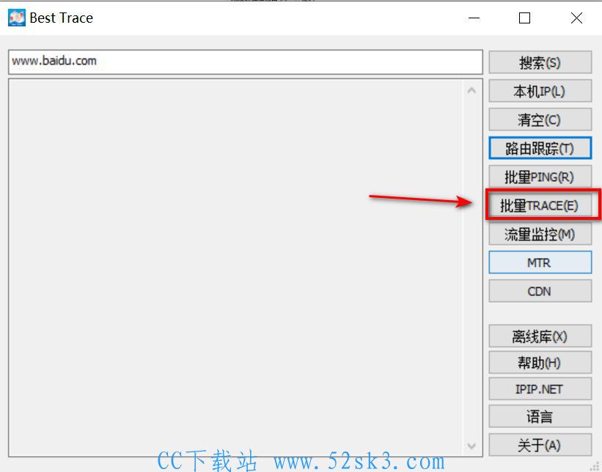
Task: Click the MTR button
Action: tap(540, 262)
